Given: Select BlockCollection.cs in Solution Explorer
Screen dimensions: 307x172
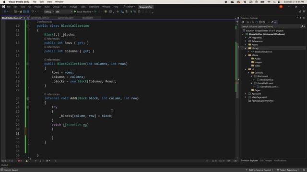Looking at the screenshot, I should pos(263,52).
